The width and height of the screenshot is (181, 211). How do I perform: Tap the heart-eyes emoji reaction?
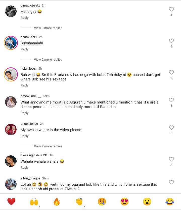tap(124, 201)
